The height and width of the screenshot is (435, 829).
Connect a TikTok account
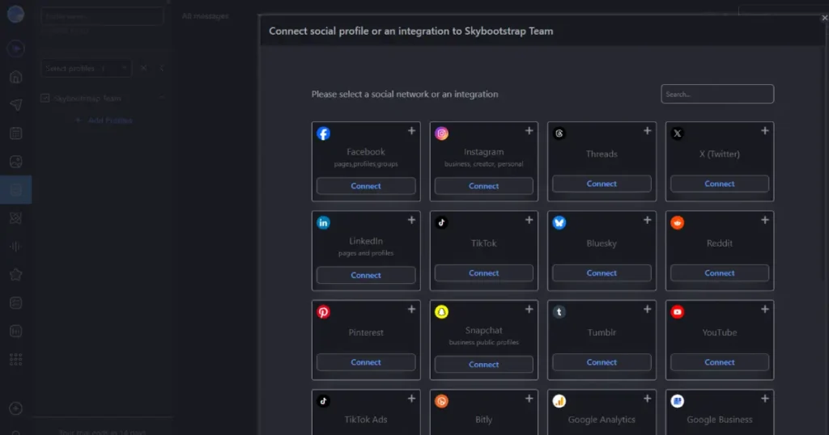coord(484,273)
